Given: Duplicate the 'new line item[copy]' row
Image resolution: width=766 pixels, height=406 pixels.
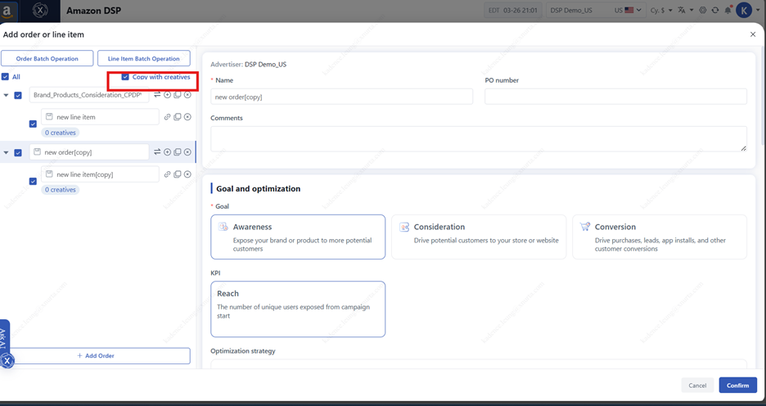Looking at the screenshot, I should [178, 174].
